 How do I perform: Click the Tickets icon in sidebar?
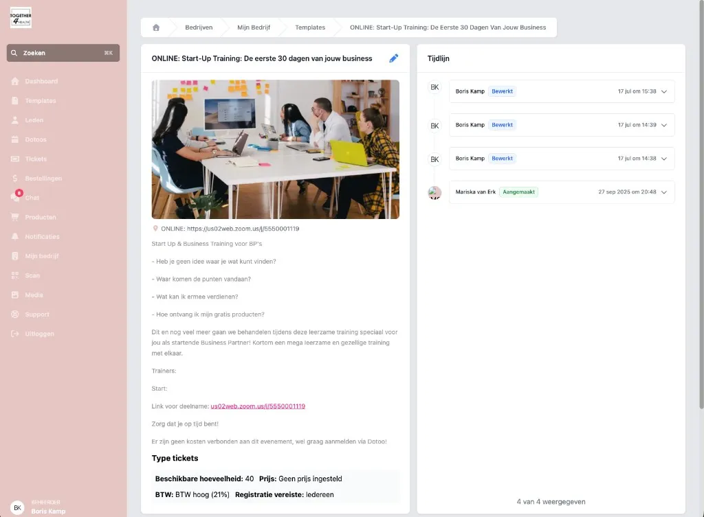click(x=15, y=159)
